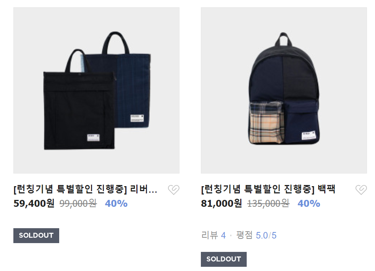The image size is (375, 271).
Task: Click SOLDOUT badge under backpack
Action: (224, 259)
